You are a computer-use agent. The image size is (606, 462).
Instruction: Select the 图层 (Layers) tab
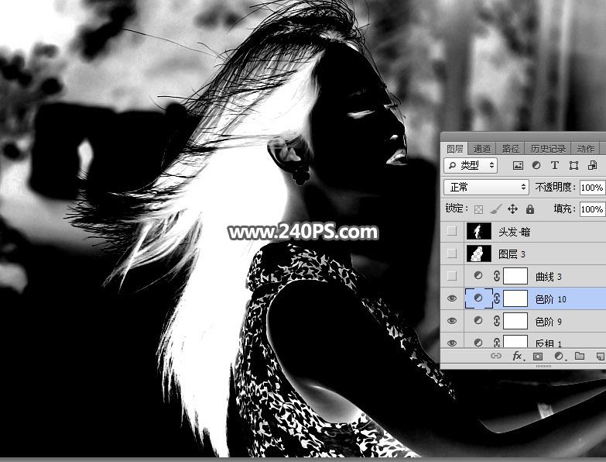pos(455,149)
